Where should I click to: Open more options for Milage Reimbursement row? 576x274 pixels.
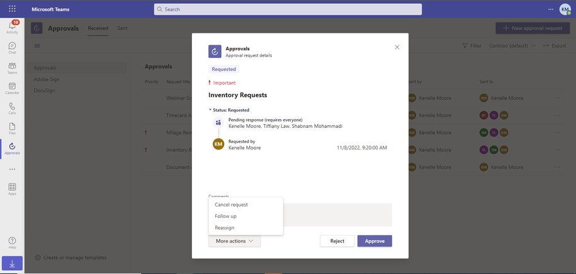pos(557,132)
